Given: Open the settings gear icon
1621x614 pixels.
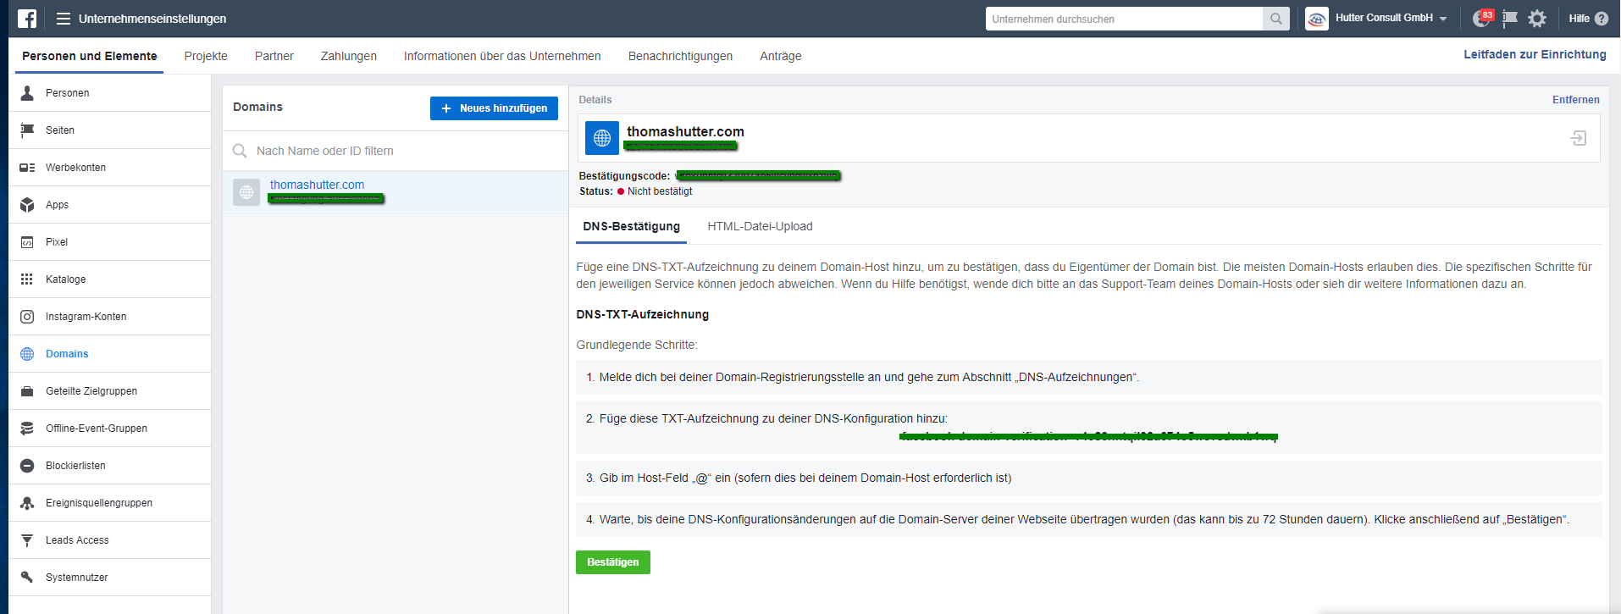Looking at the screenshot, I should pyautogui.click(x=1537, y=19).
